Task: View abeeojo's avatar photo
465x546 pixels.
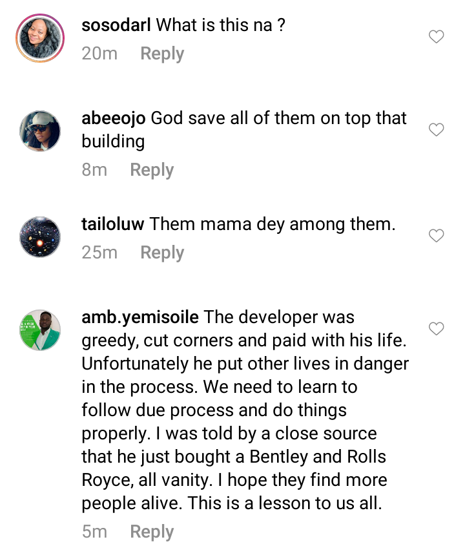Action: [40, 132]
